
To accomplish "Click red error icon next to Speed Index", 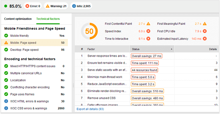I will (x=148, y=31).
